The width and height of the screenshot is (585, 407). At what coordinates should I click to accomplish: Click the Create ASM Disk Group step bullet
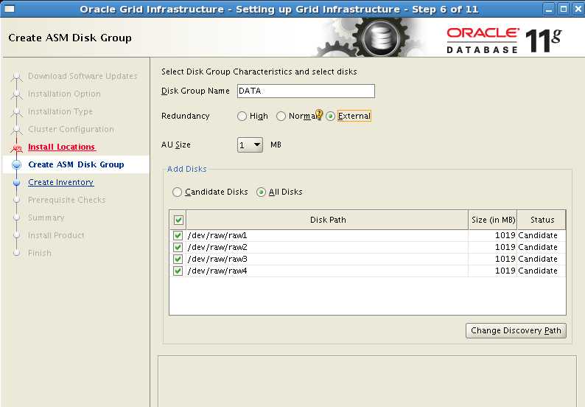(16, 164)
